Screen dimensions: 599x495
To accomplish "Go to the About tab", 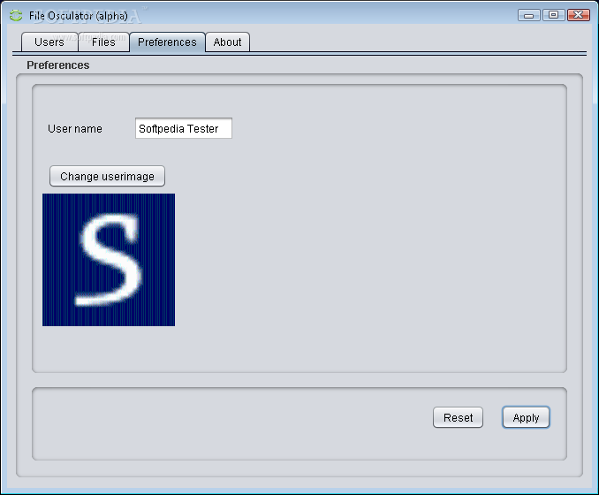I will tap(227, 42).
